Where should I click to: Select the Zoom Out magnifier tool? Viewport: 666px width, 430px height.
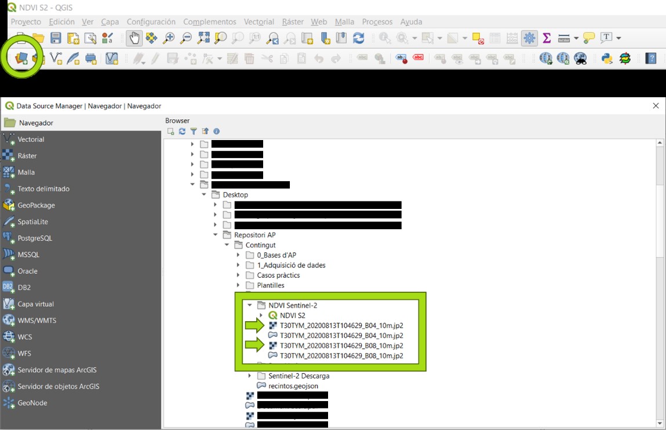(186, 38)
